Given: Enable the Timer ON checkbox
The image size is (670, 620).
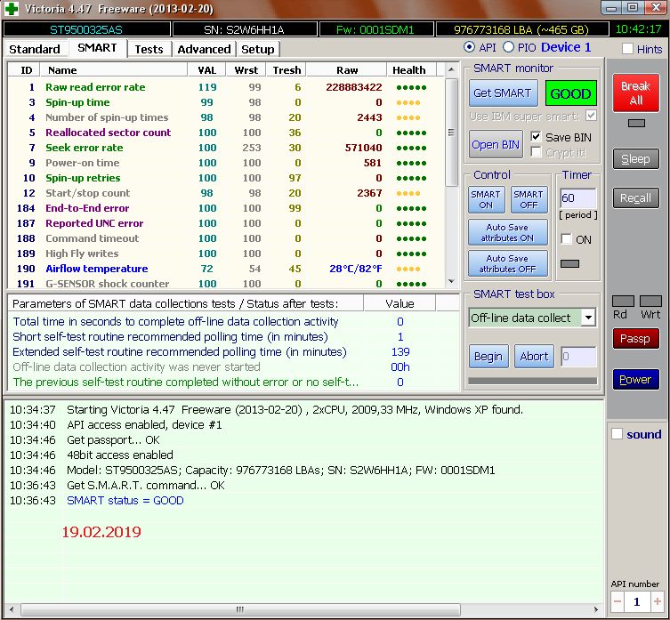Looking at the screenshot, I should point(566,239).
